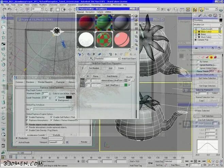Viewport: 224px width, 168px height.
Task: Toggle On/Off checkbox for leaf sub-material
Action: click(x=129, y=85)
